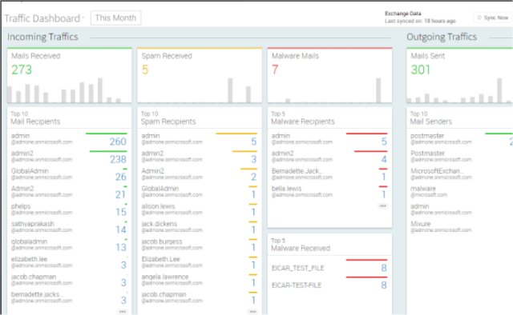Open the Mails Sent 301 count
Screen dimensions: 513x315
pos(420,70)
